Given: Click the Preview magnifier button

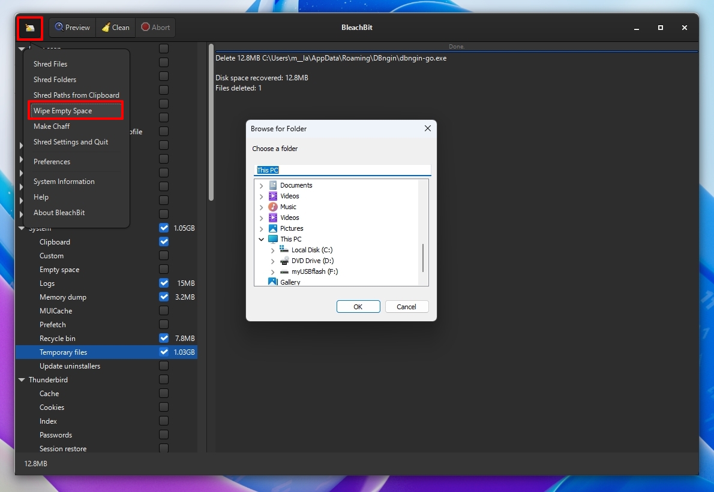Looking at the screenshot, I should [73, 28].
